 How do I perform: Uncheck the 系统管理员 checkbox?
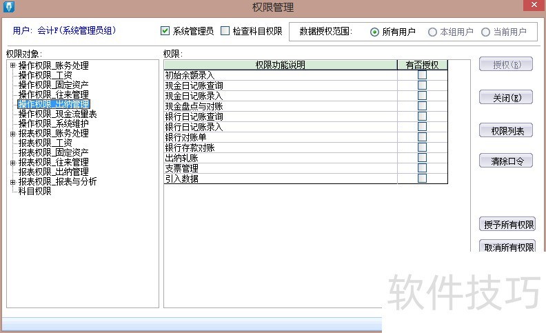(165, 31)
